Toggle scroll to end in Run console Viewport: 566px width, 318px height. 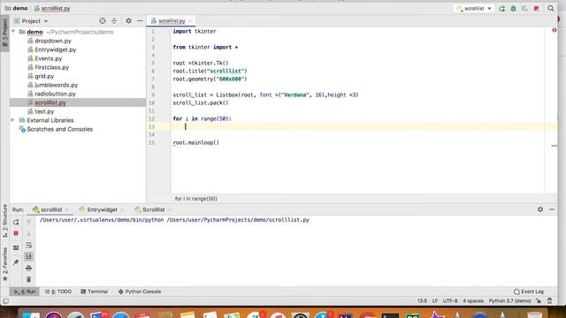pos(29,256)
